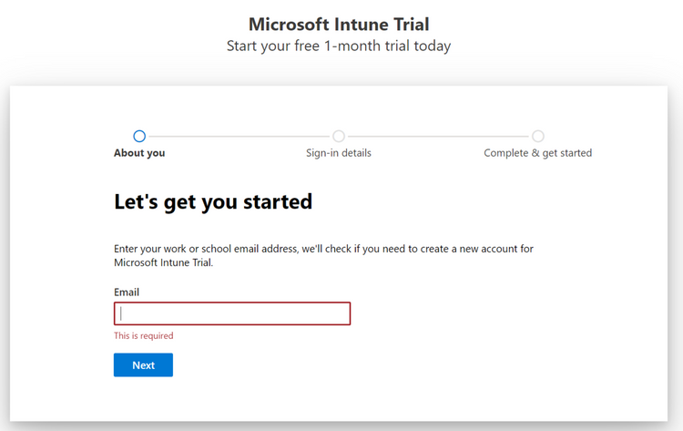Click the Microsoft Intune Trial page title

coord(339,25)
